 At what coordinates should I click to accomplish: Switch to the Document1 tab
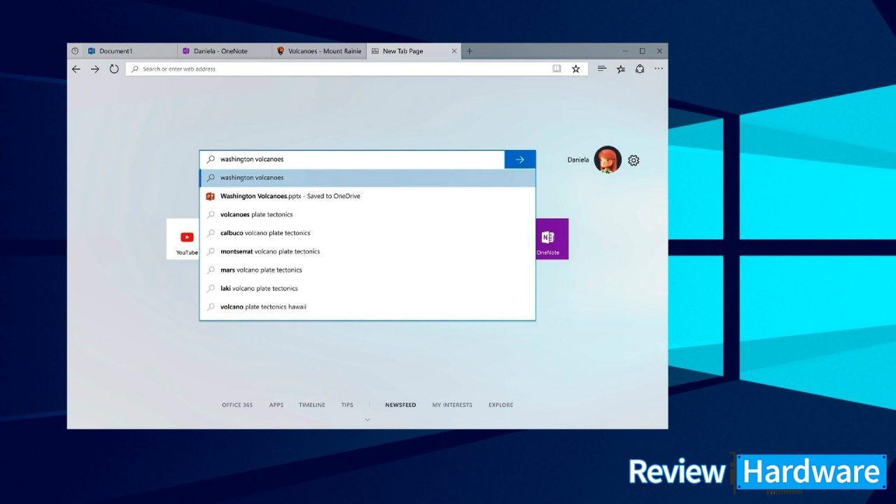[x=130, y=51]
